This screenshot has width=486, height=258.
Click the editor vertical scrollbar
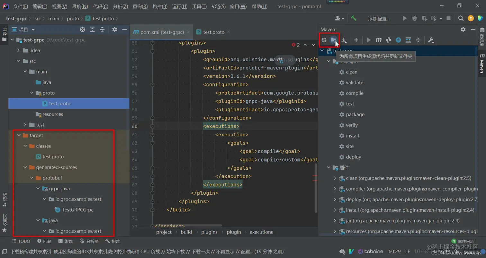tap(316, 188)
